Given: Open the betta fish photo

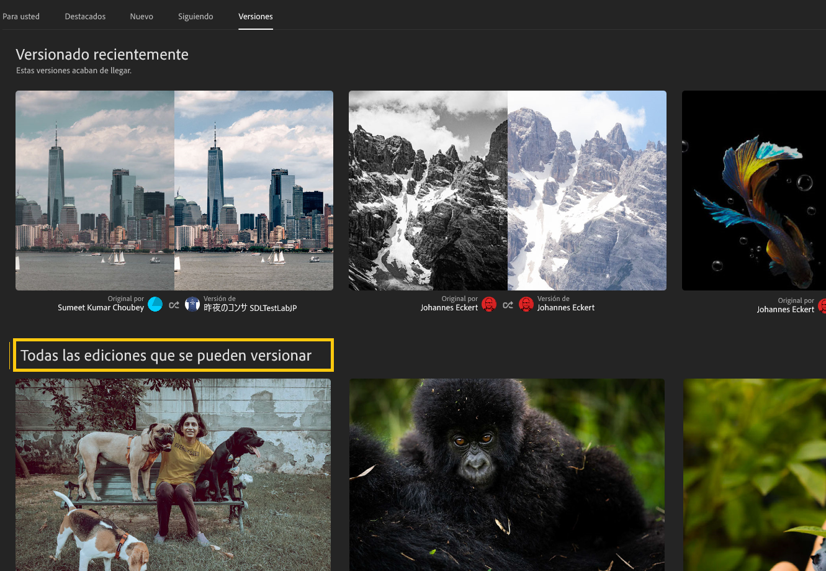Looking at the screenshot, I should coord(754,191).
